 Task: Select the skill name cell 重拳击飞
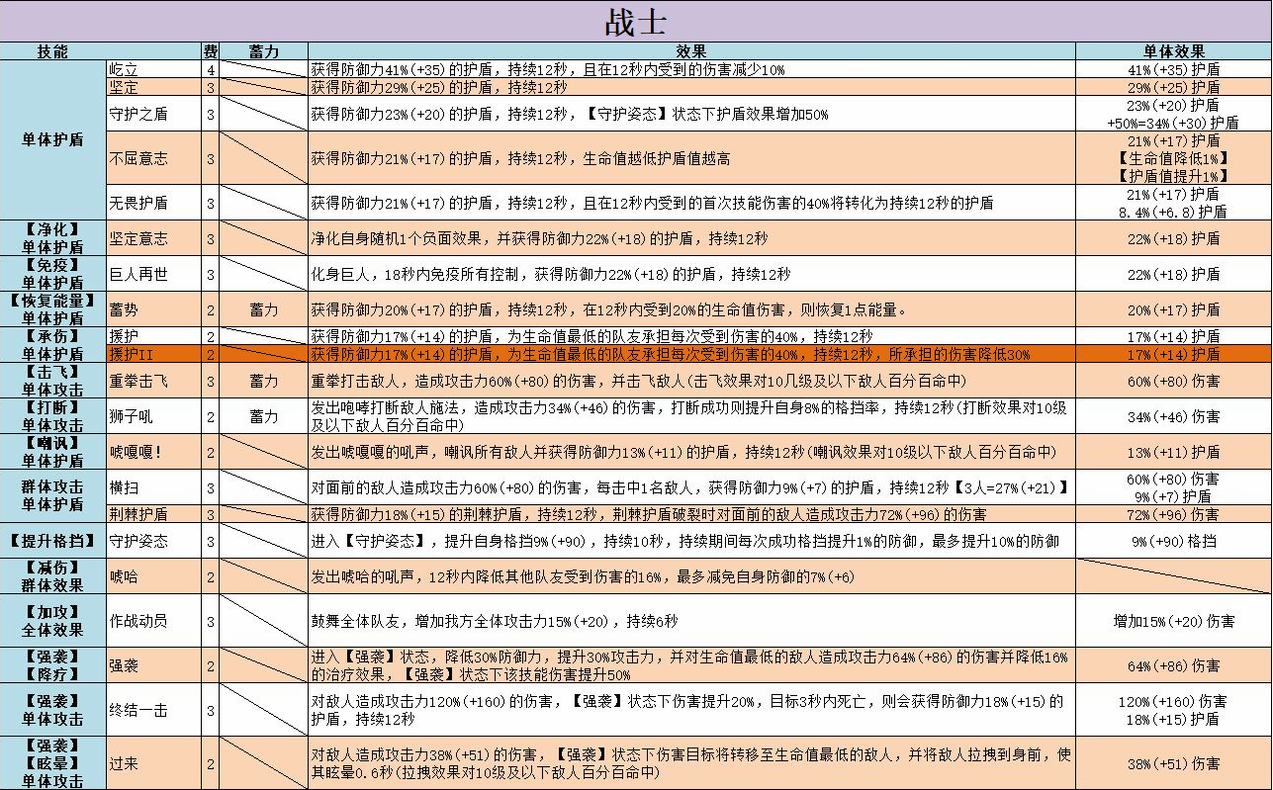click(153, 381)
